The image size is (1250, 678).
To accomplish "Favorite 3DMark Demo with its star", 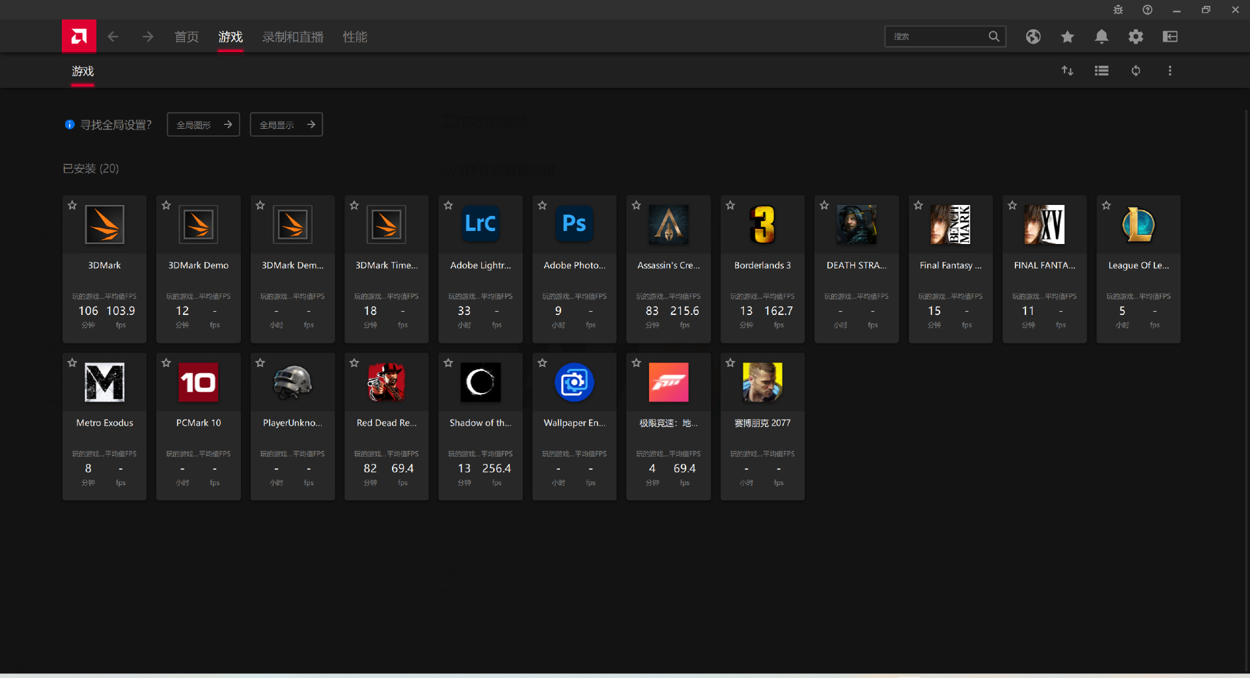I will 166,206.
